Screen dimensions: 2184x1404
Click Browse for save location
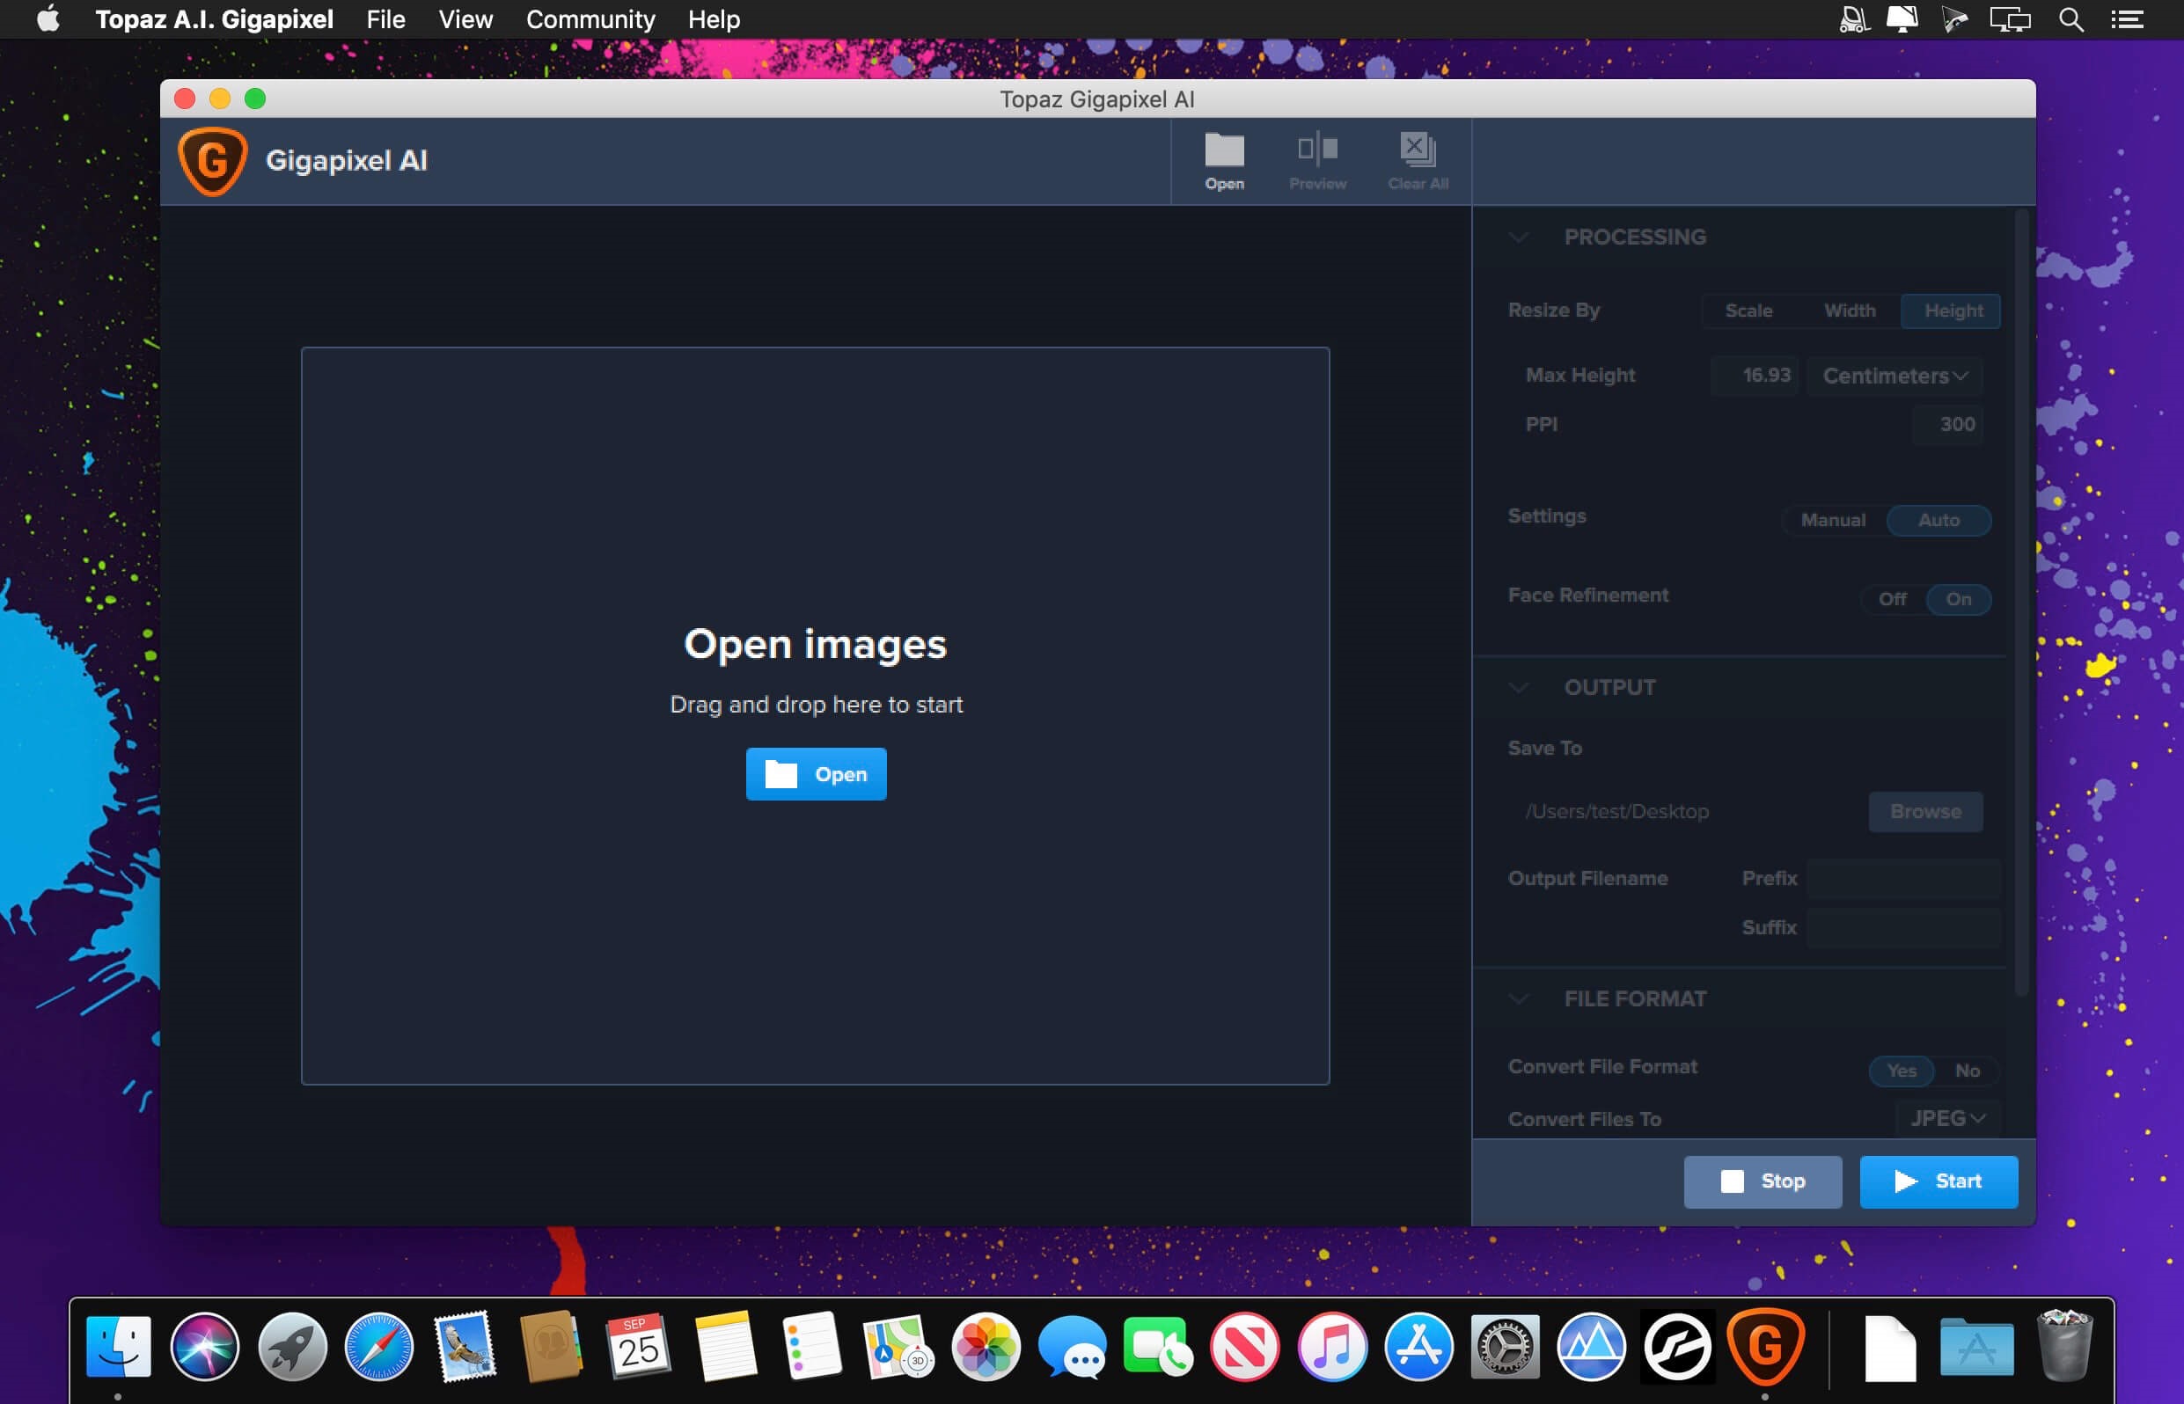(1925, 811)
